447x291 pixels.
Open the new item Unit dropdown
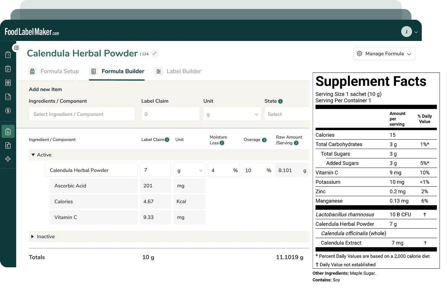(232, 114)
